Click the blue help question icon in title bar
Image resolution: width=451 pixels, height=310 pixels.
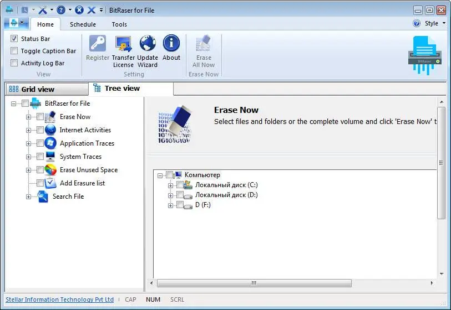pos(61,10)
